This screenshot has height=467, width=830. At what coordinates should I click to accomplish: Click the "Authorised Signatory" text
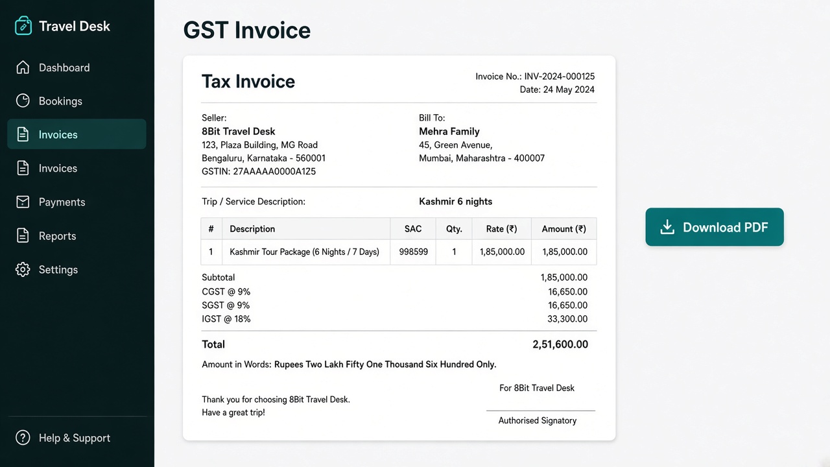[538, 420]
